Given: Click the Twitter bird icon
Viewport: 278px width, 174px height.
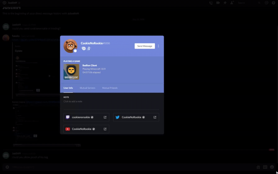Looking at the screenshot, I should (x=117, y=117).
